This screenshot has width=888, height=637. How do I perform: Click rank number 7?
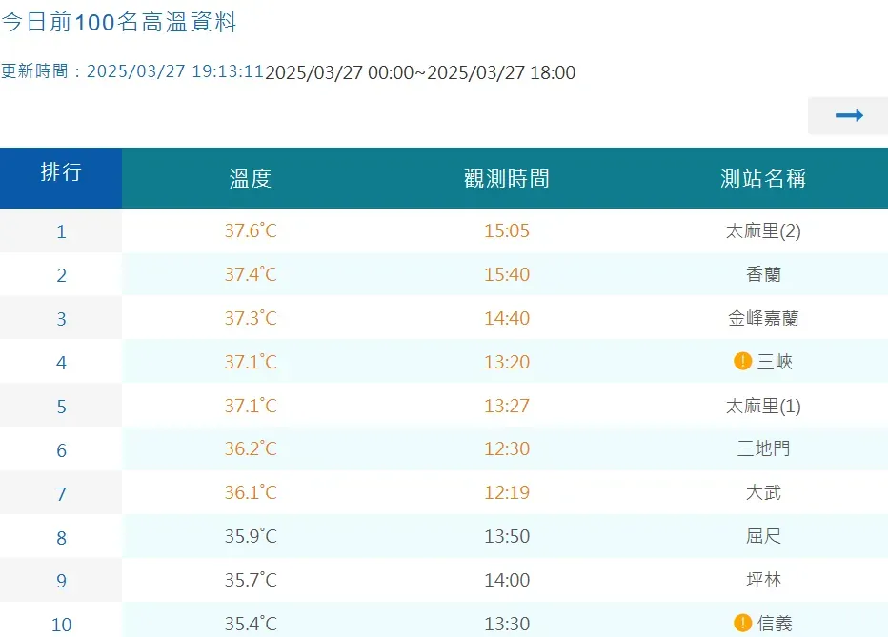pyautogui.click(x=61, y=493)
